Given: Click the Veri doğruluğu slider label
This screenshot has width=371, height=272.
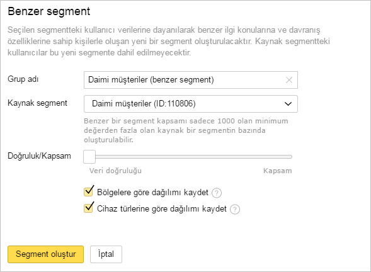Looking at the screenshot, I should pos(115,171).
